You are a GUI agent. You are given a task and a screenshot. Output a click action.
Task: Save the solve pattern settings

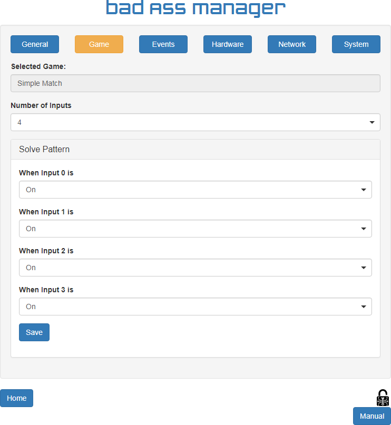coord(34,332)
